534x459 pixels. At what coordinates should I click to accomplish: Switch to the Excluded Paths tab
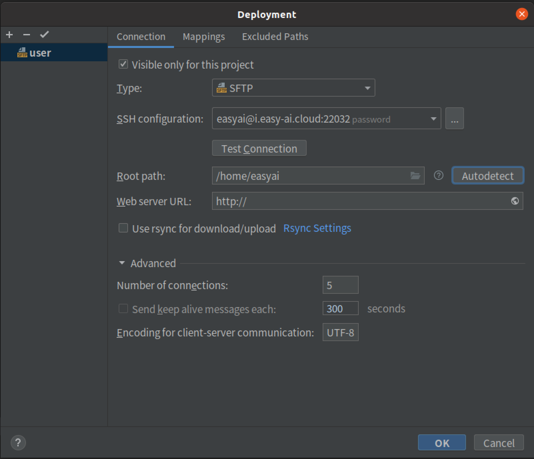tap(275, 37)
